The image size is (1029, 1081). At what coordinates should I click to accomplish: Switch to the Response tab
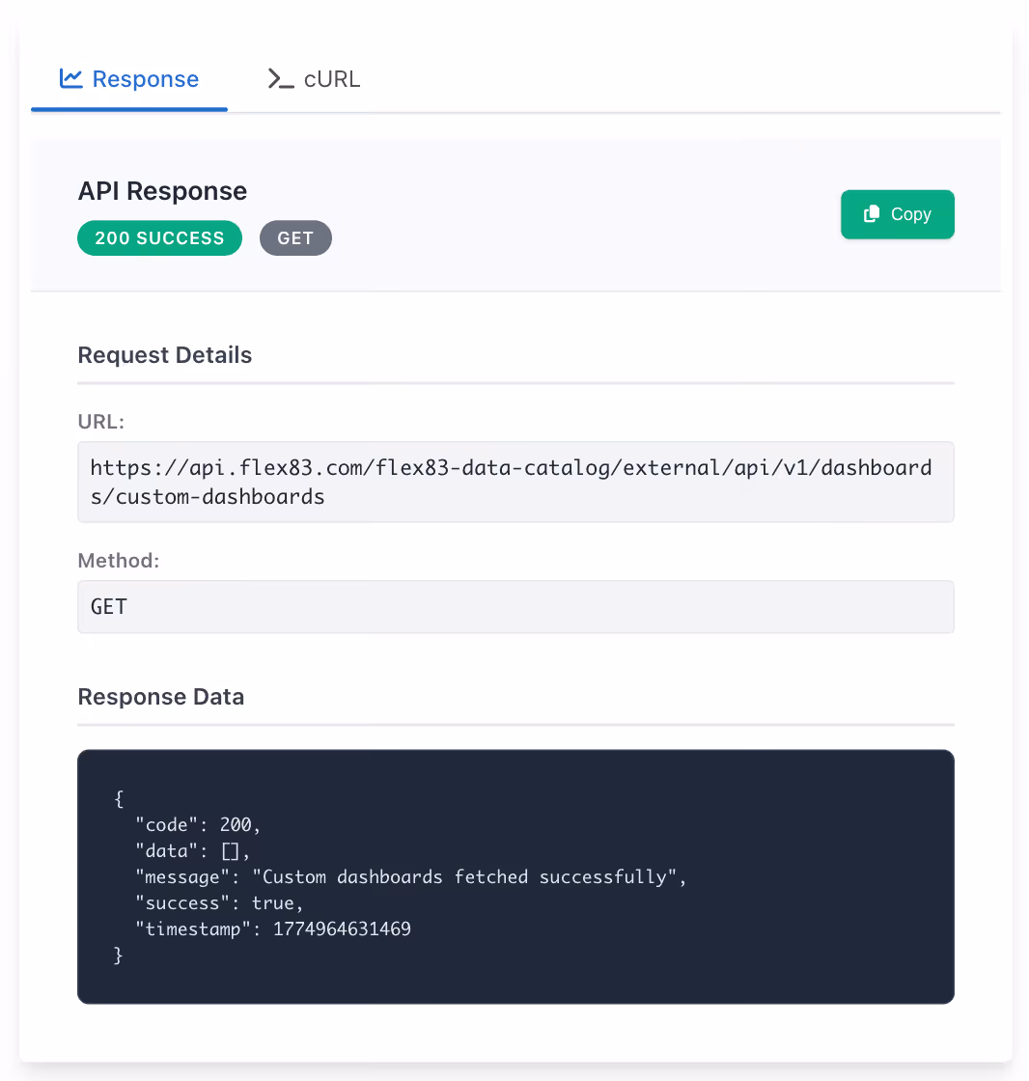[129, 79]
